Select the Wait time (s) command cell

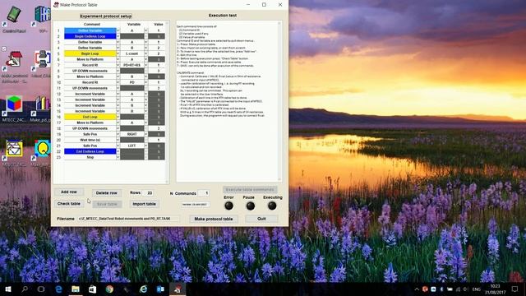click(90, 140)
